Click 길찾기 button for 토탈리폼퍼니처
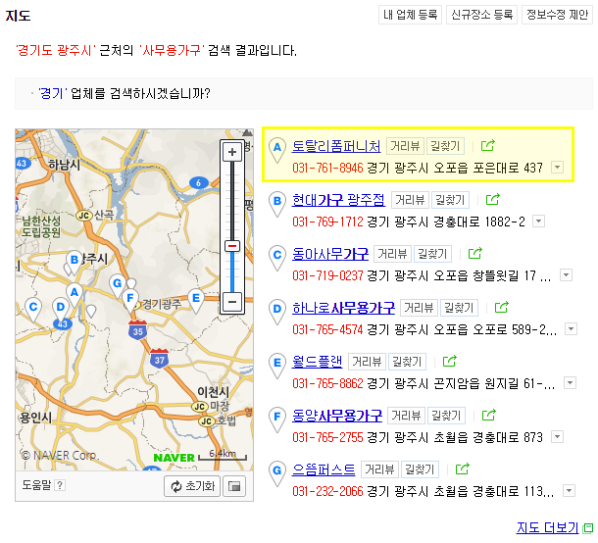Viewport: 598px width, 543px height. (x=445, y=146)
